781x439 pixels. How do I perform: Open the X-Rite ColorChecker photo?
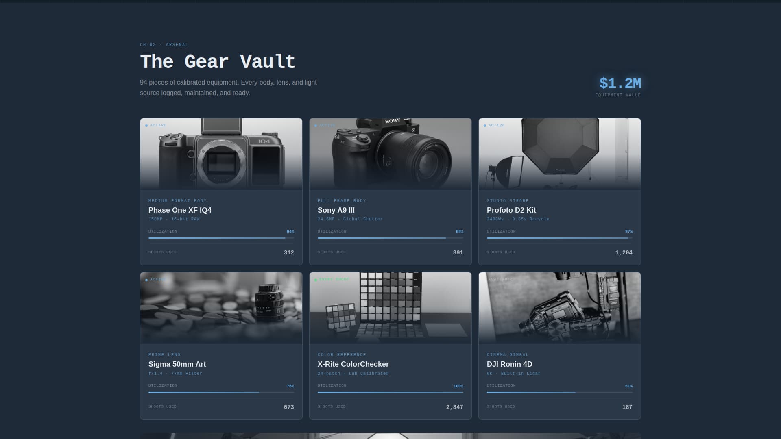(390, 308)
